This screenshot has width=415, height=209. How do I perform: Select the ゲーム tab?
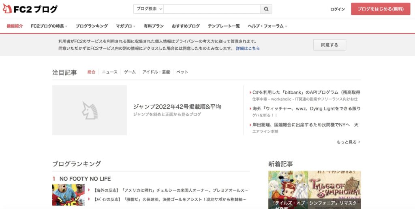130,72
